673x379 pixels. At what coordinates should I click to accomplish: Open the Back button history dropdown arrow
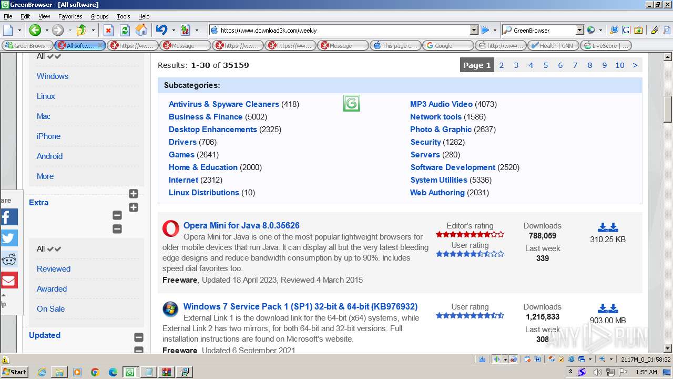pyautogui.click(x=46, y=30)
